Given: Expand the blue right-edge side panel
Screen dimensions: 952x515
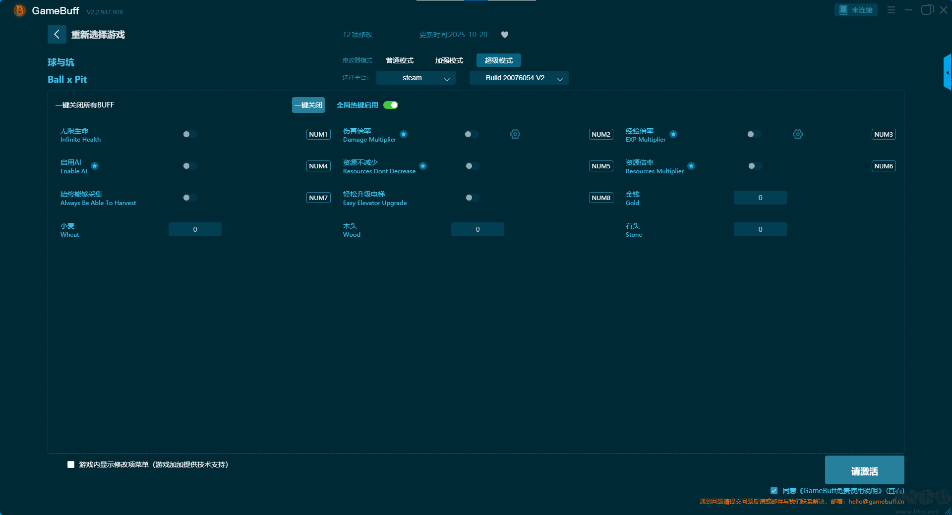Looking at the screenshot, I should pyautogui.click(x=947, y=73).
